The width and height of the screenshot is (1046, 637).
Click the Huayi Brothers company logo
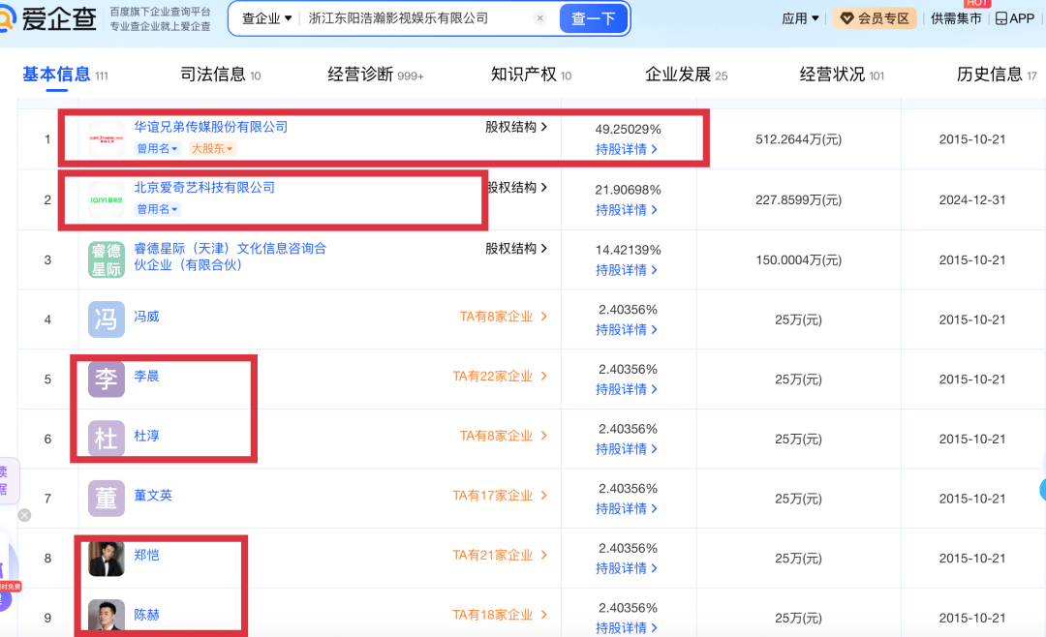pyautogui.click(x=107, y=139)
